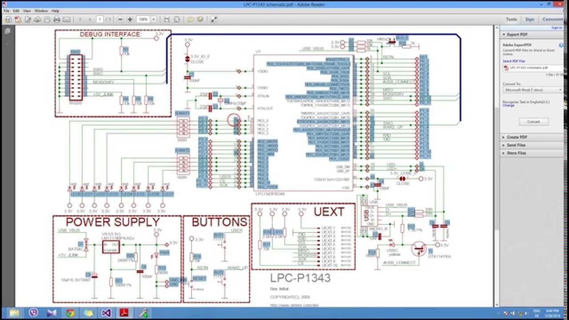
Task: Click the fit width scrolling icon
Action: tap(167, 20)
